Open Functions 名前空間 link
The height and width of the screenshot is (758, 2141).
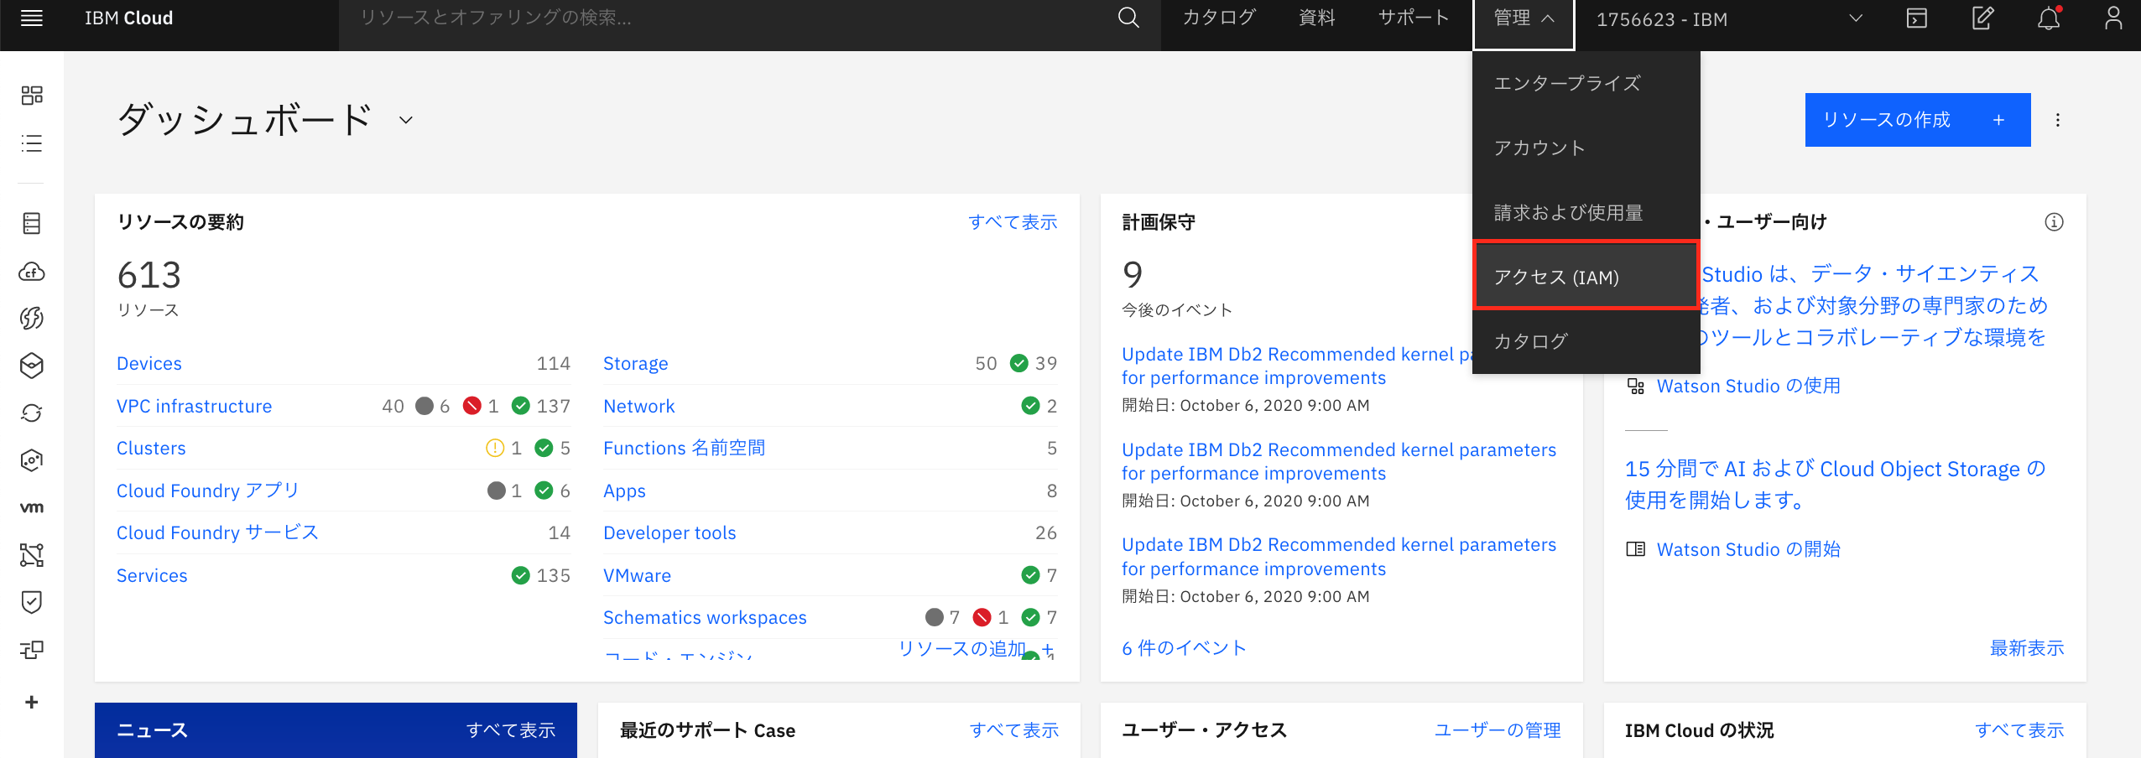[x=685, y=449]
